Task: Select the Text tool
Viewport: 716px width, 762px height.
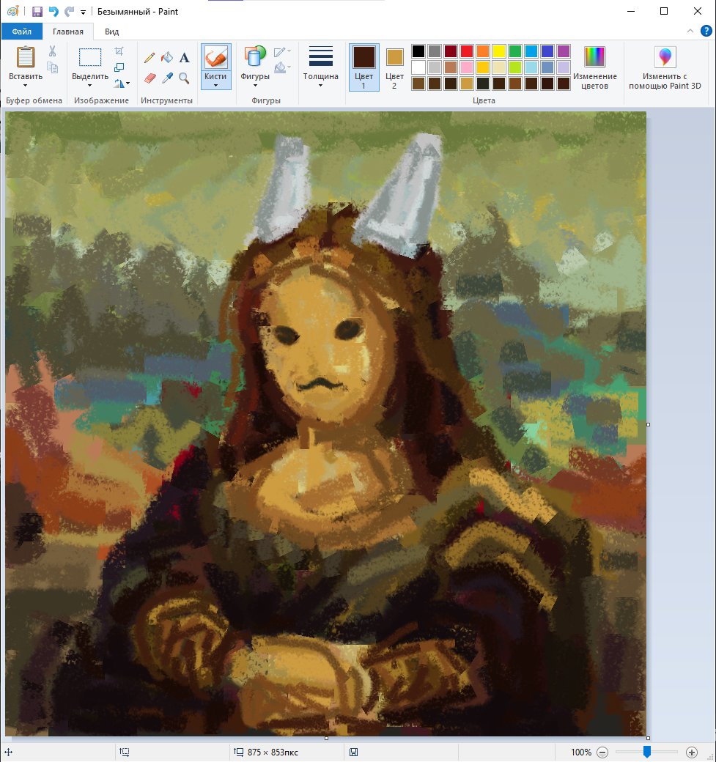Action: (x=184, y=58)
